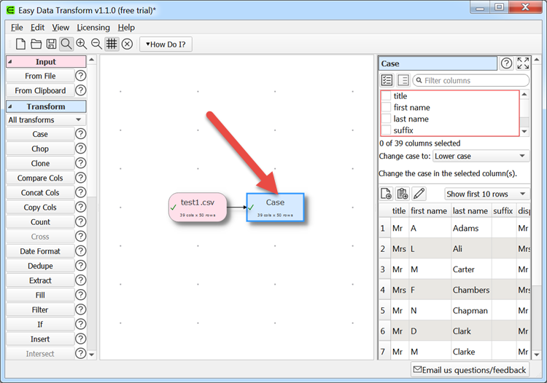Click 'Email us questions/feedback' button

pyautogui.click(x=469, y=370)
